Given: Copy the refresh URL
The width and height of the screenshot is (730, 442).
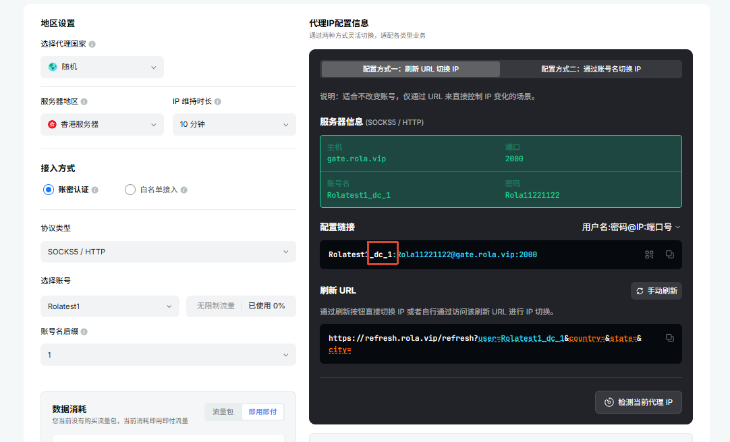Looking at the screenshot, I should coord(669,338).
